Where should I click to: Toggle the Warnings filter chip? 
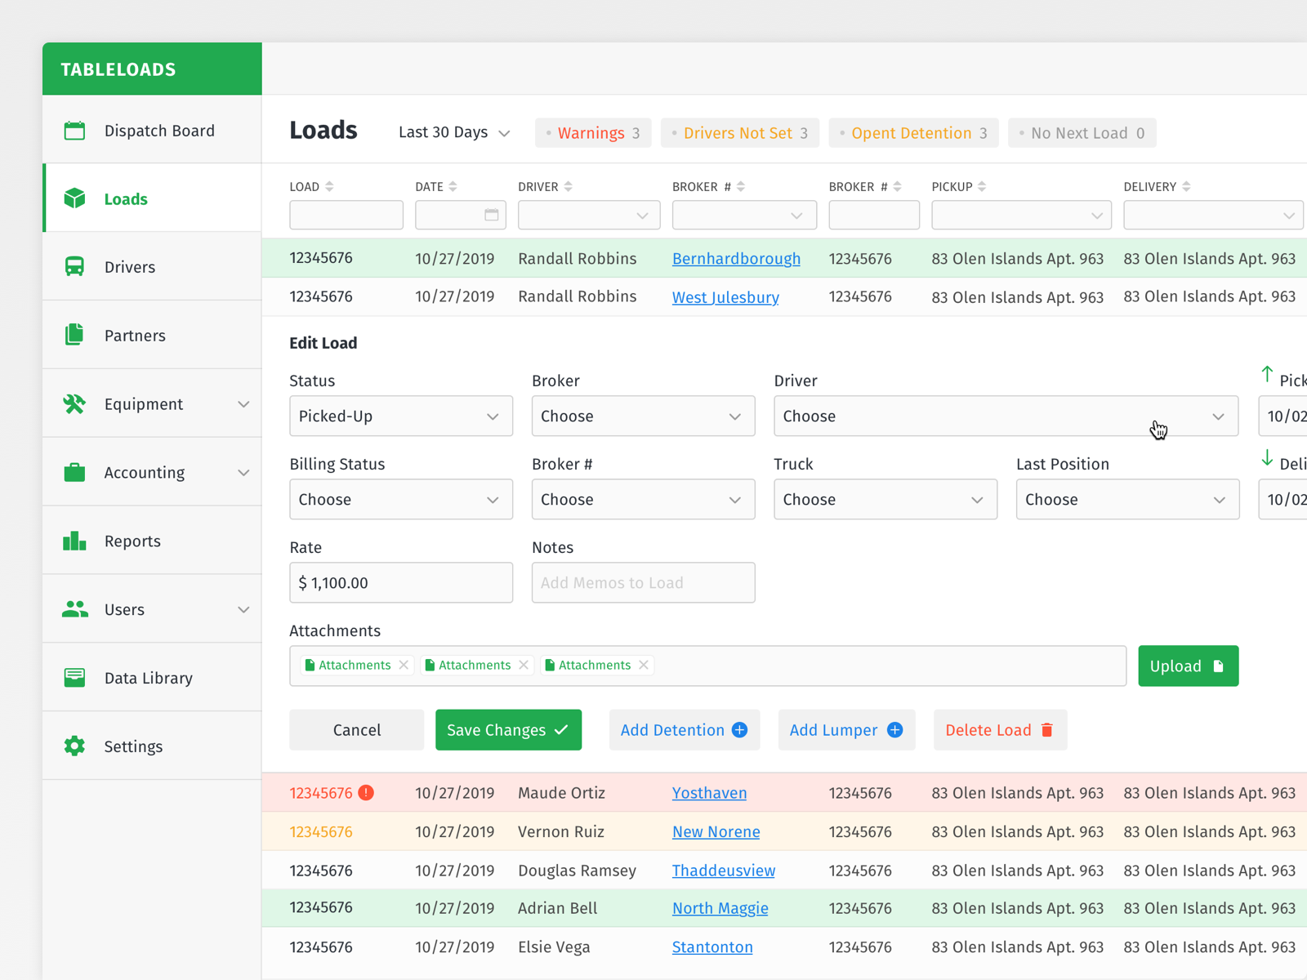click(x=593, y=132)
